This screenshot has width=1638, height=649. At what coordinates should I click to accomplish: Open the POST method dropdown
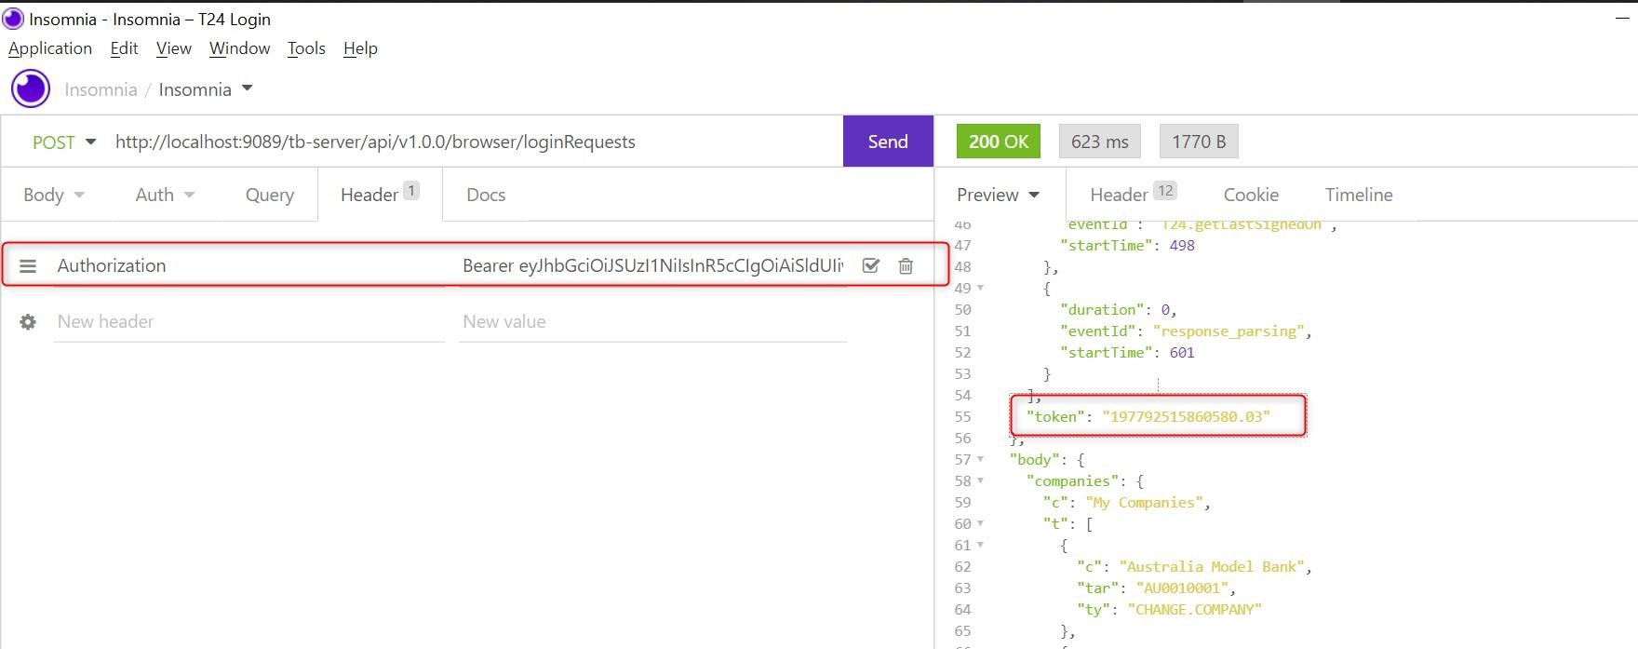coord(63,142)
